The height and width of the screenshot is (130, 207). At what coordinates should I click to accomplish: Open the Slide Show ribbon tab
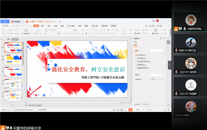[x=71, y=26]
